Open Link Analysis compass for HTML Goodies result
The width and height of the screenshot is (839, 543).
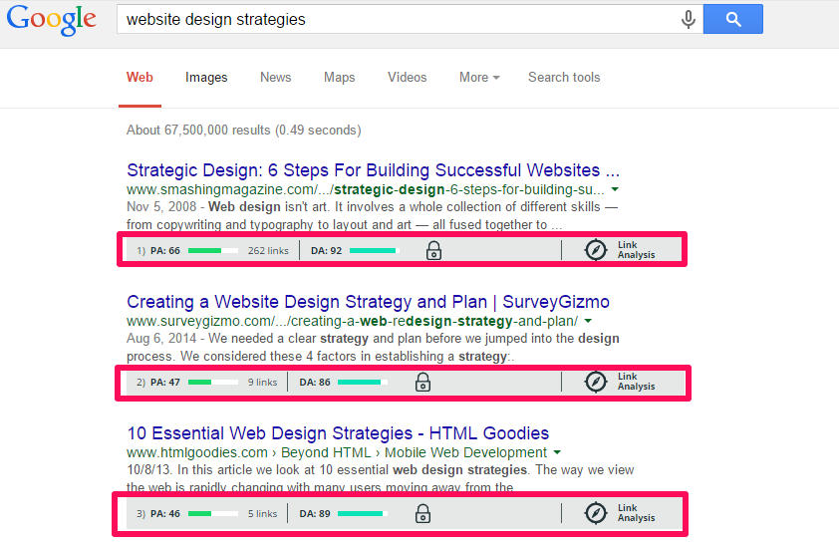pos(596,513)
